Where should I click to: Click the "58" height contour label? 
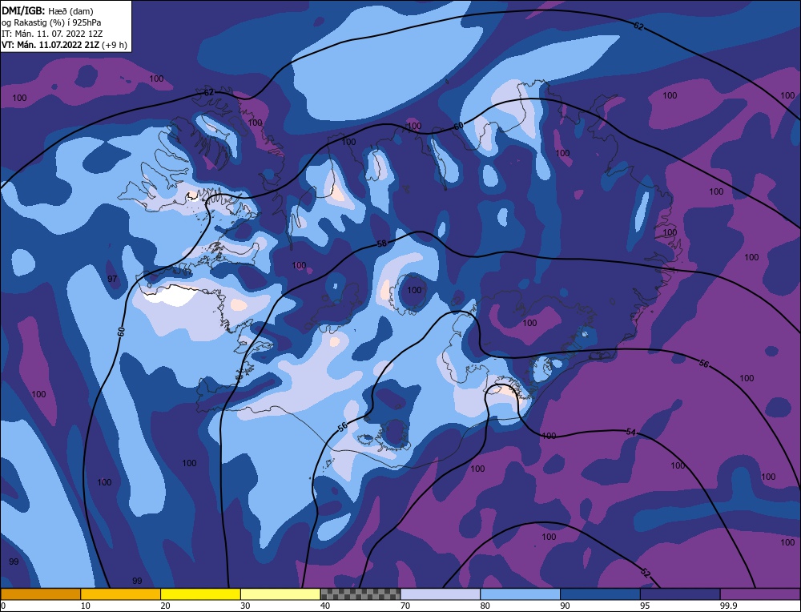[381, 244]
